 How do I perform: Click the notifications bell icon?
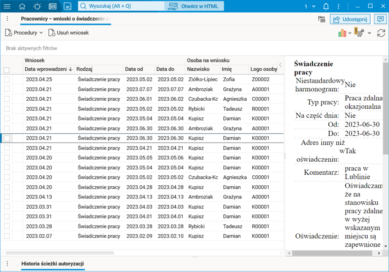pos(326,6)
